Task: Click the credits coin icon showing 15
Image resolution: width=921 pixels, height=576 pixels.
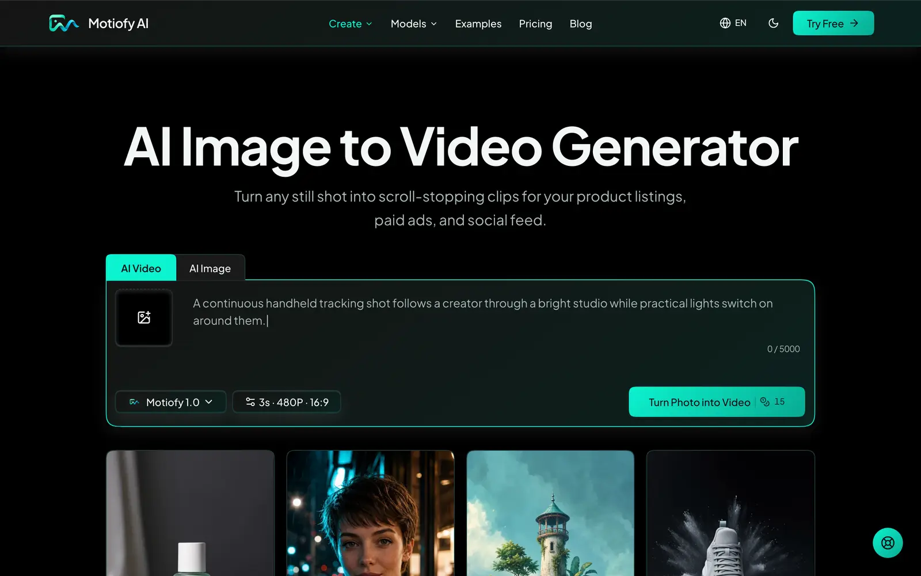Action: tap(765, 401)
